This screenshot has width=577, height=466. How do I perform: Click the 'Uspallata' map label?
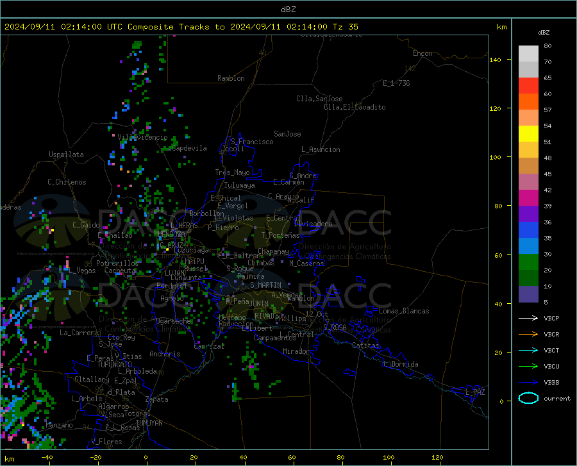[x=66, y=154]
